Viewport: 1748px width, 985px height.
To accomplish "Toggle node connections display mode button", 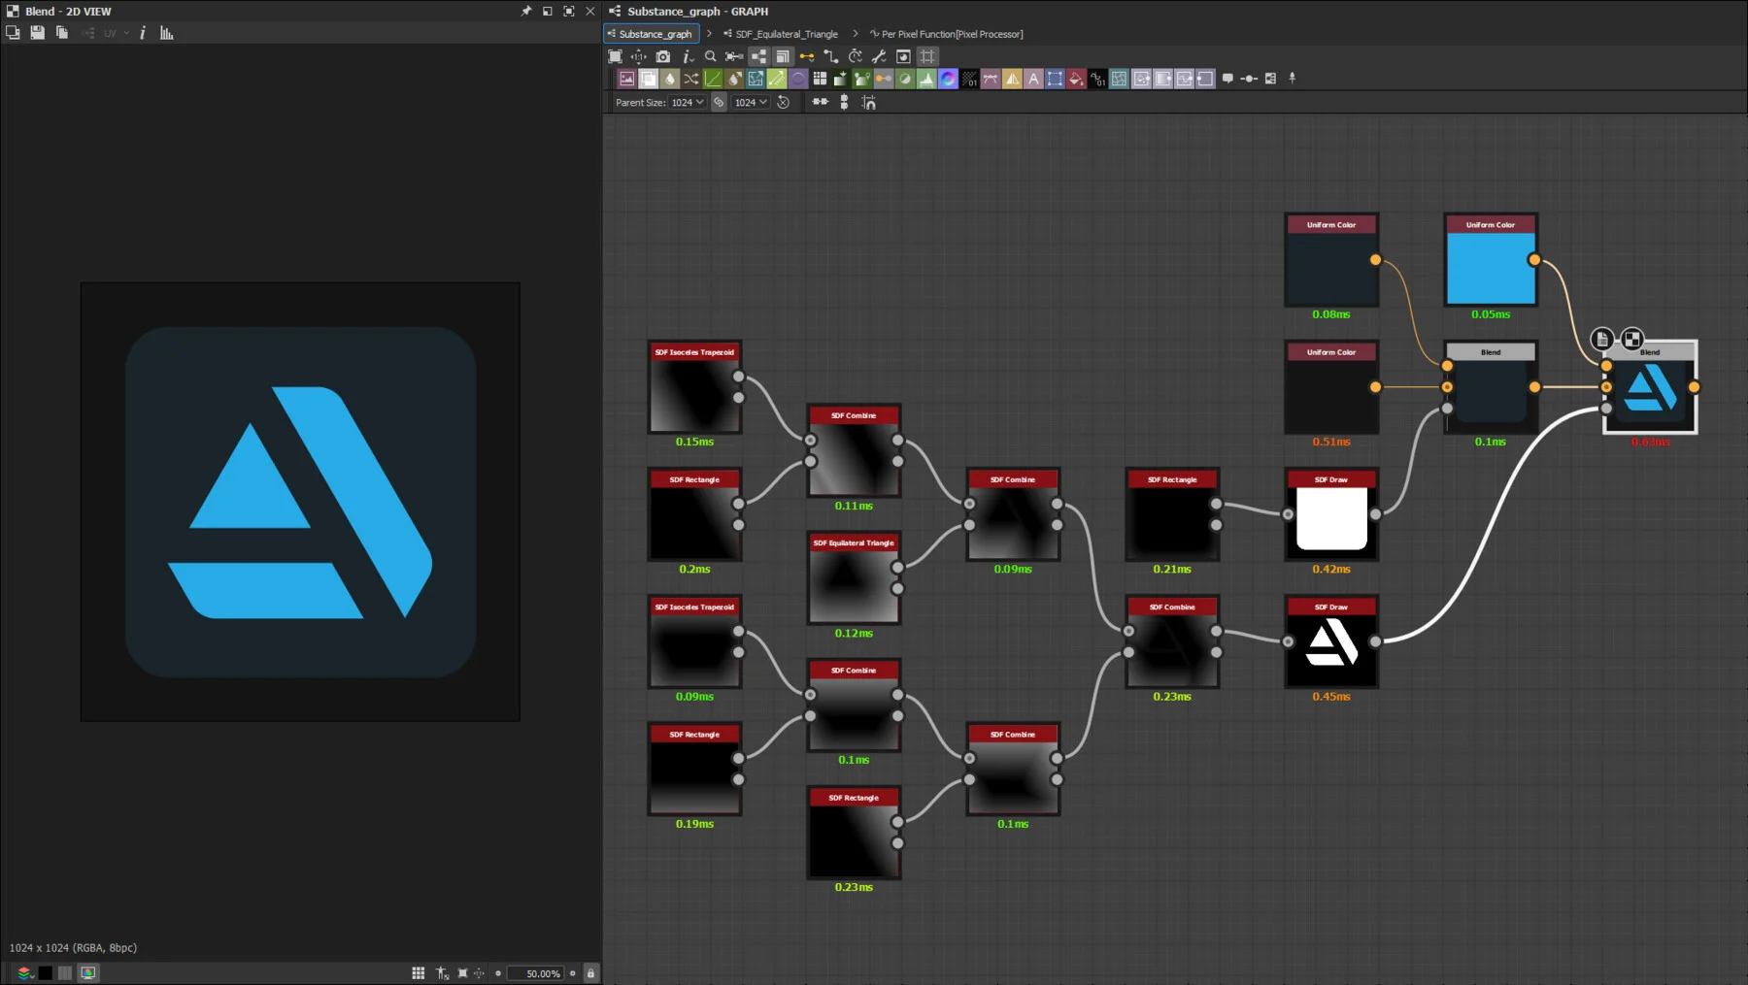I will (758, 56).
